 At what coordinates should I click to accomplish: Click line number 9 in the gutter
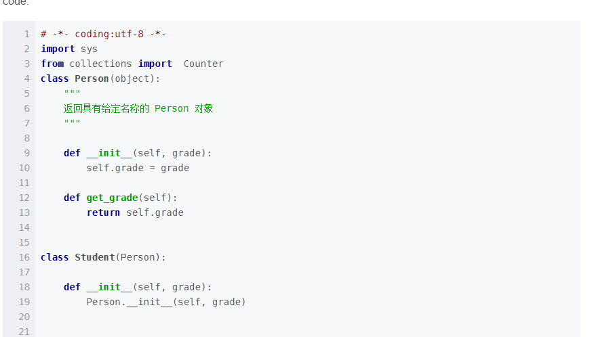[26, 153]
